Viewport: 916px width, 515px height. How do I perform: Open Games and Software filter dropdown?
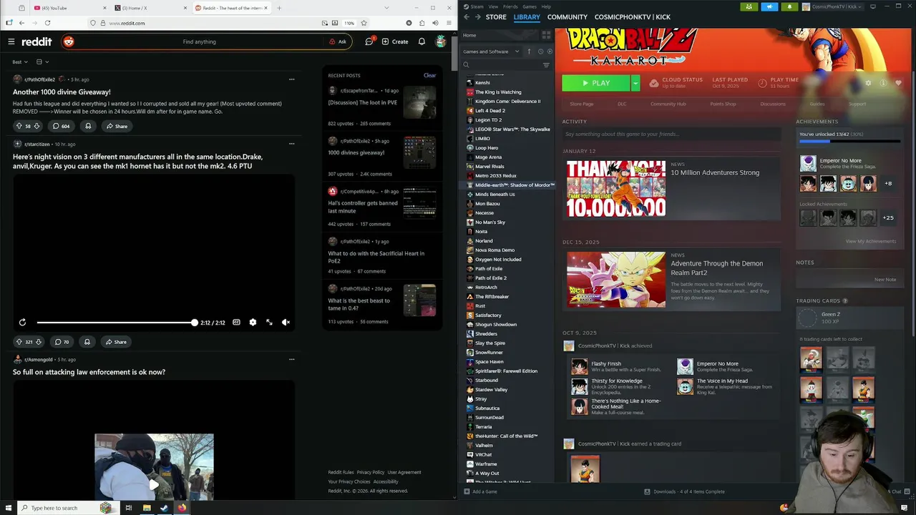point(490,51)
